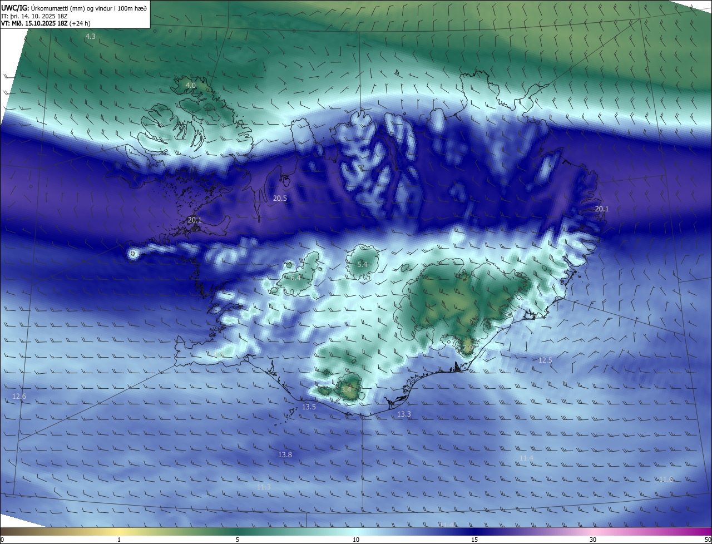This screenshot has width=712, height=544.
Task: Click the 3.4 value label
Action: point(346,389)
